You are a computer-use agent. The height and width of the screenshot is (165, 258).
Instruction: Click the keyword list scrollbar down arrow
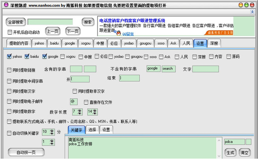tap(219, 156)
